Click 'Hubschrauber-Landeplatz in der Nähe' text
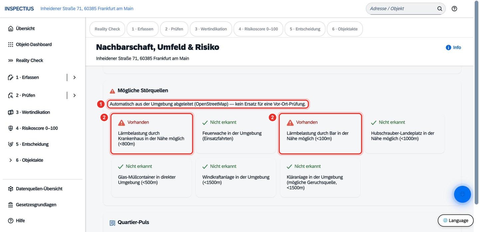 403,136
